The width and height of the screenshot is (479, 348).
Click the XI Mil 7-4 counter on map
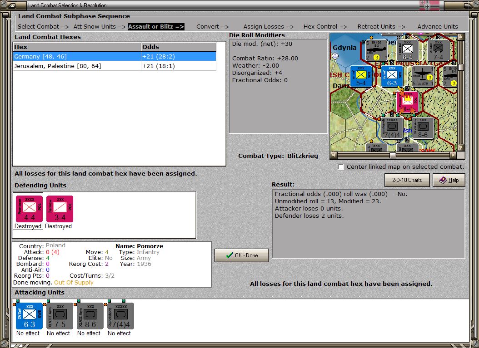pos(438,50)
